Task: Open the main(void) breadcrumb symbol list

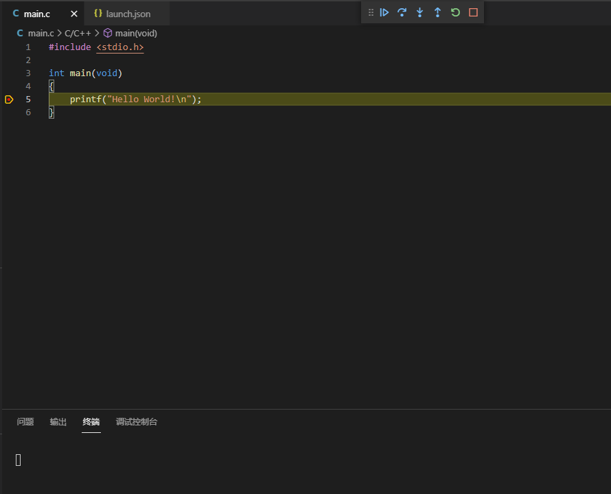Action: [135, 33]
